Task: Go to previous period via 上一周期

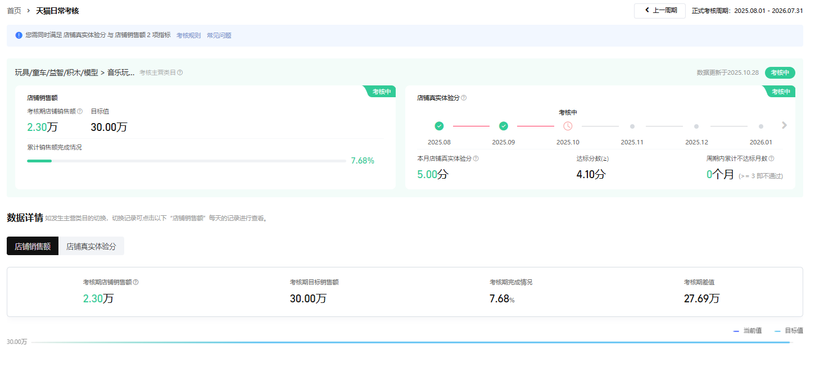Action: click(x=660, y=11)
